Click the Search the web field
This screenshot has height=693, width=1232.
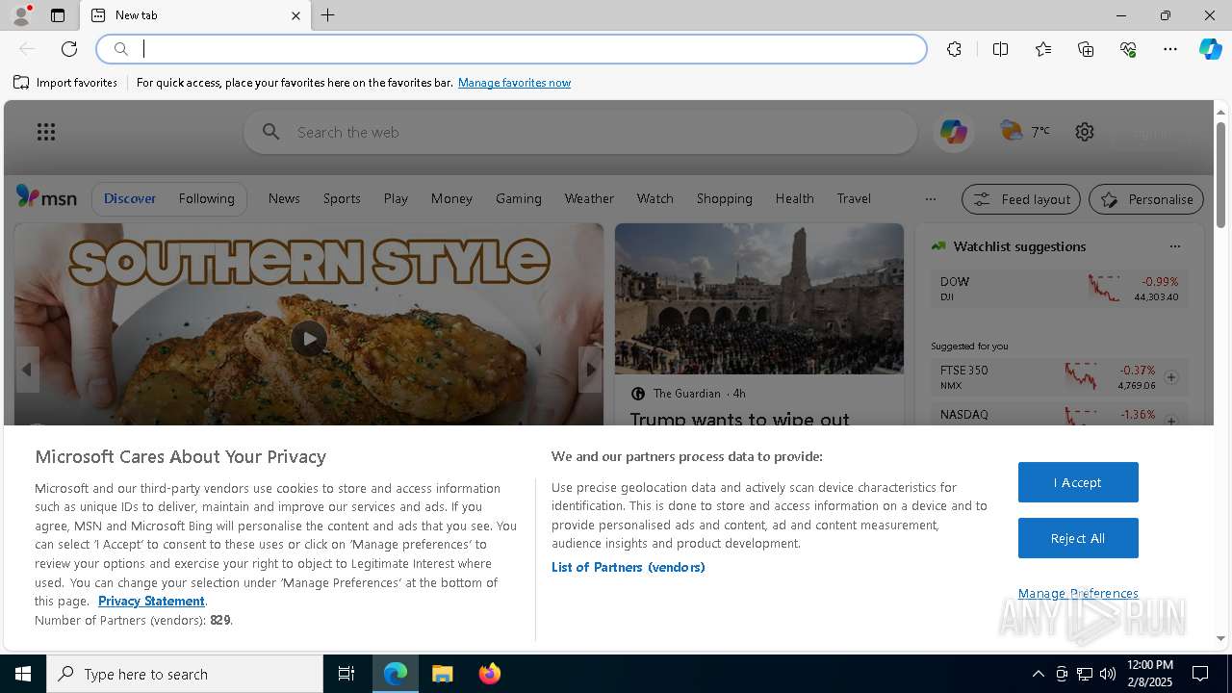pyautogui.click(x=581, y=132)
